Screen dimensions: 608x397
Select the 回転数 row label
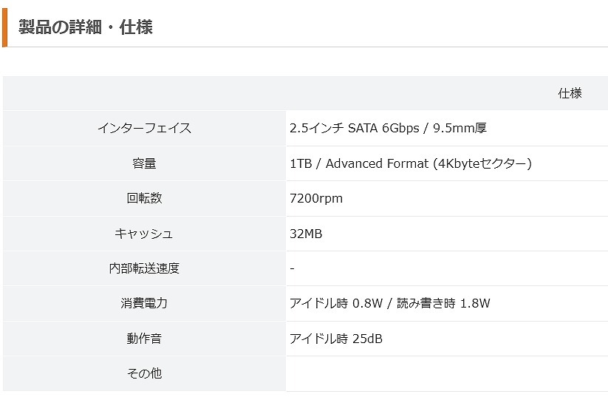pyautogui.click(x=144, y=198)
